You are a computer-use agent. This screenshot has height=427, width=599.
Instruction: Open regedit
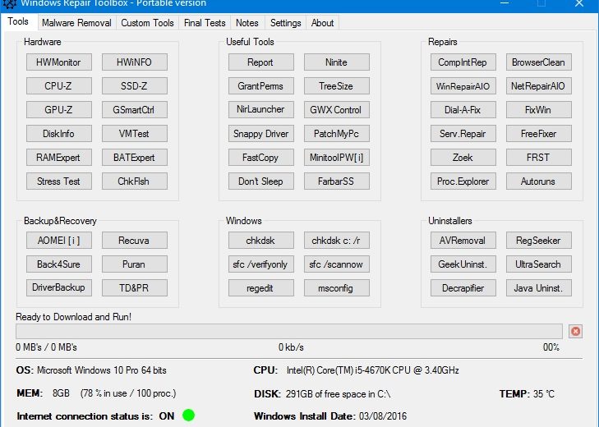click(x=261, y=287)
